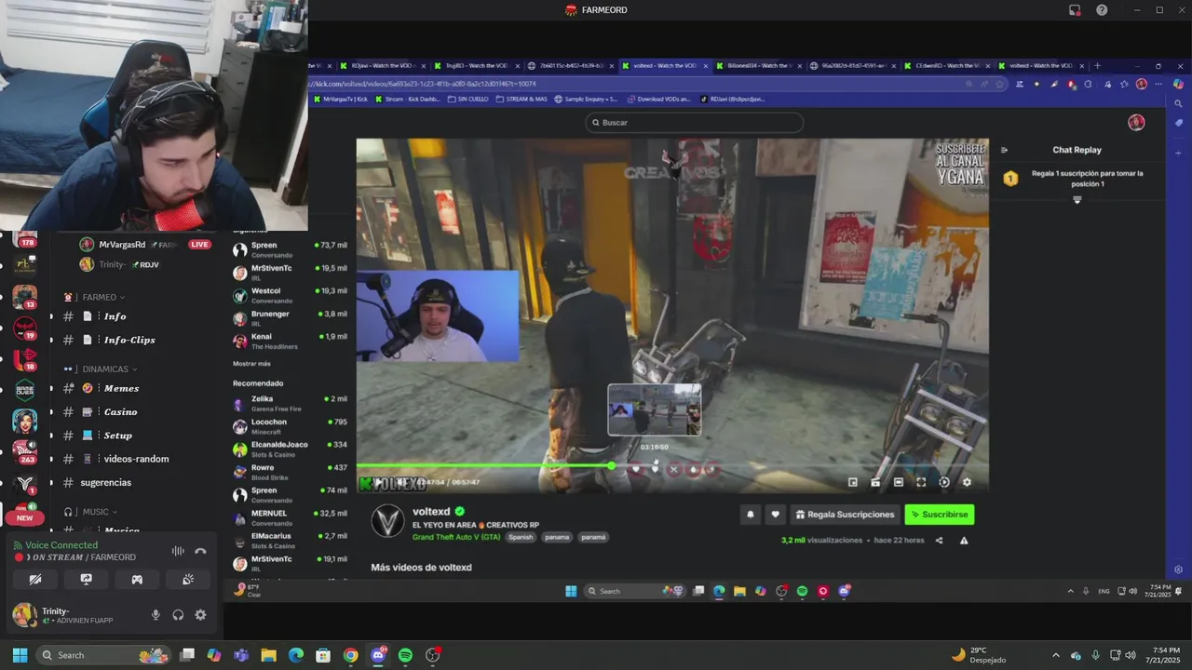Switch to the TrujiRD browser tab
Viewport: 1192px width, 670px height.
pos(476,66)
